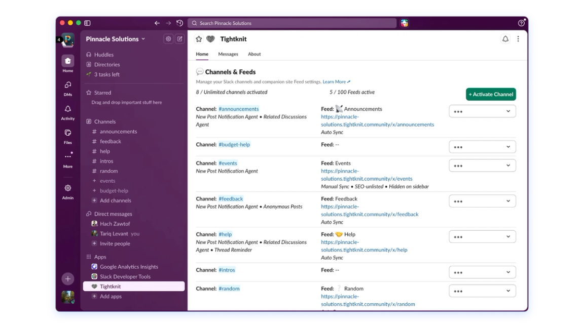Go back with the left arrow
The height and width of the screenshot is (328, 584).
pos(157,23)
